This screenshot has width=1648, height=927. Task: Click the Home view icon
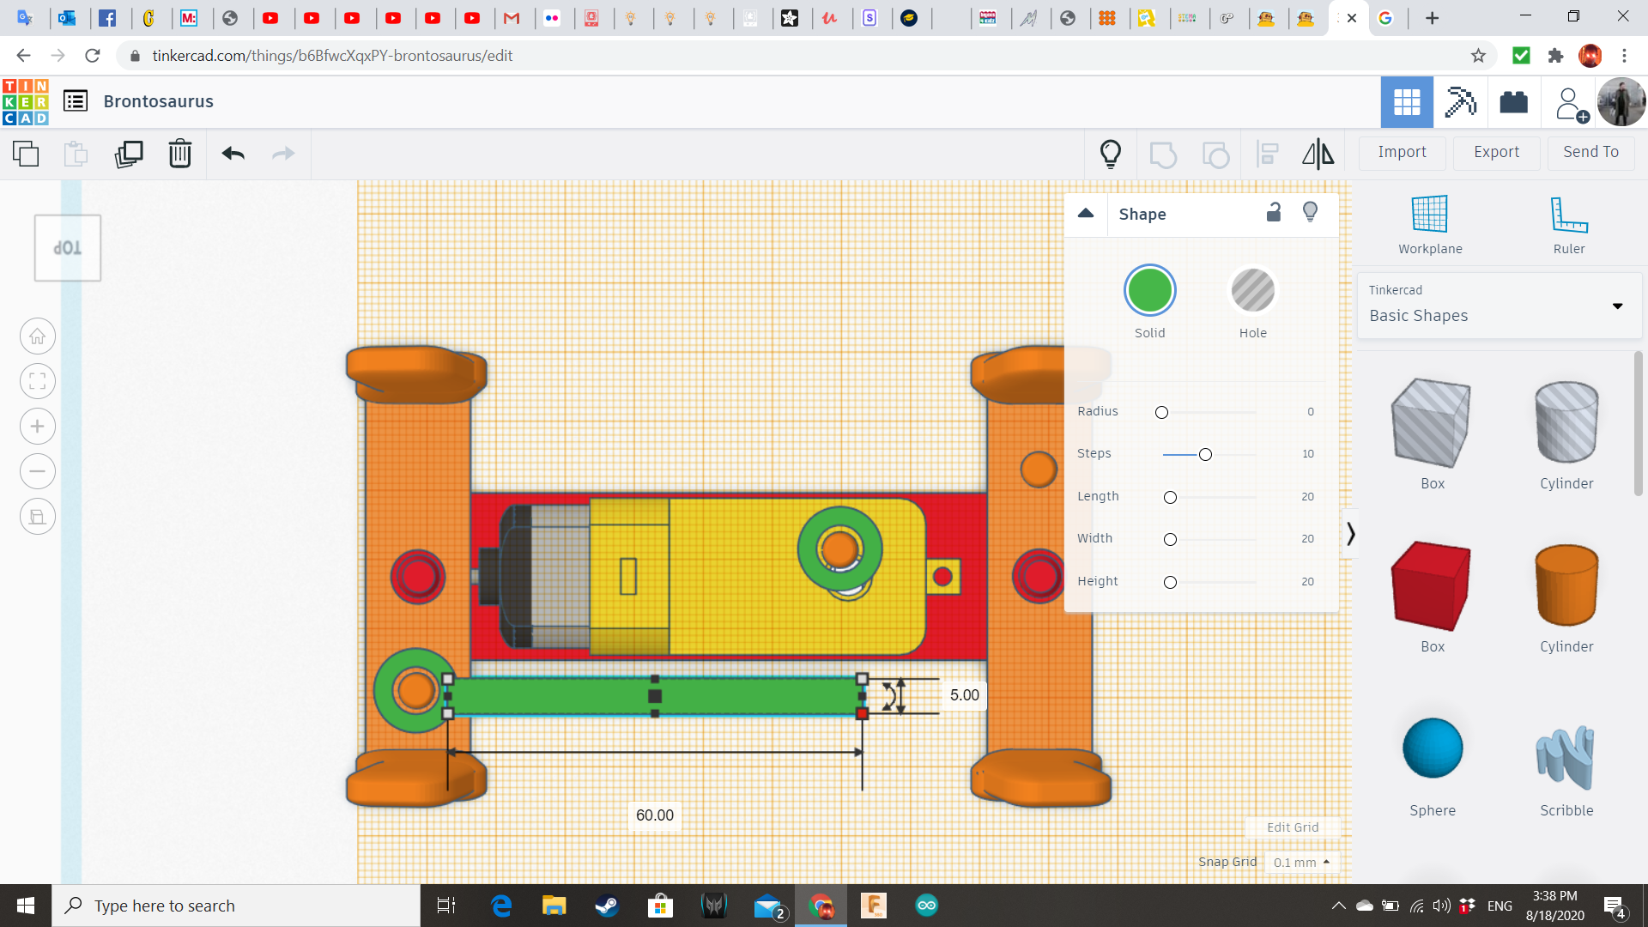point(37,336)
